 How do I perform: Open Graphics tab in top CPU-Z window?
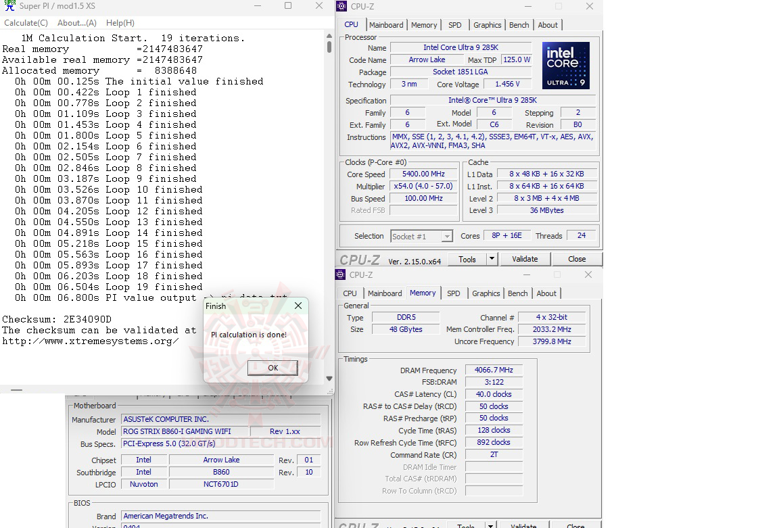(487, 25)
